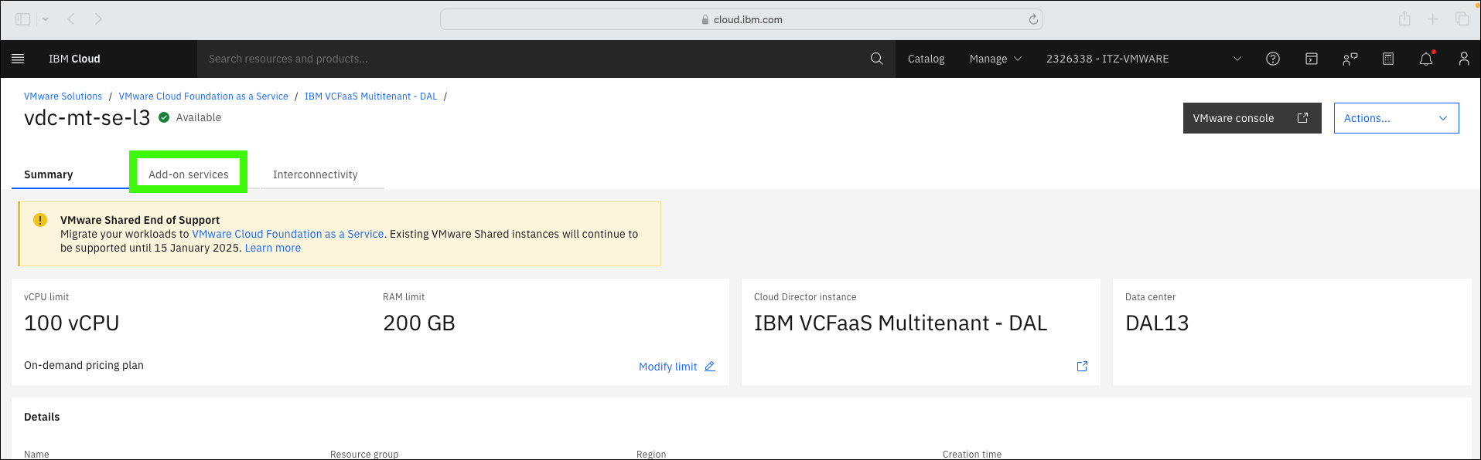1481x460 pixels.
Task: Click the 100 vCPU value
Action: pyautogui.click(x=72, y=323)
